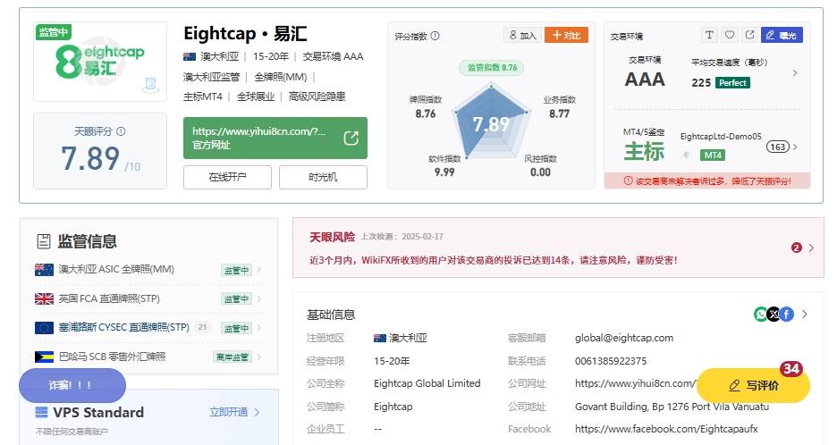Click the UK flag in FCA row
837x445 pixels.
tap(44, 298)
